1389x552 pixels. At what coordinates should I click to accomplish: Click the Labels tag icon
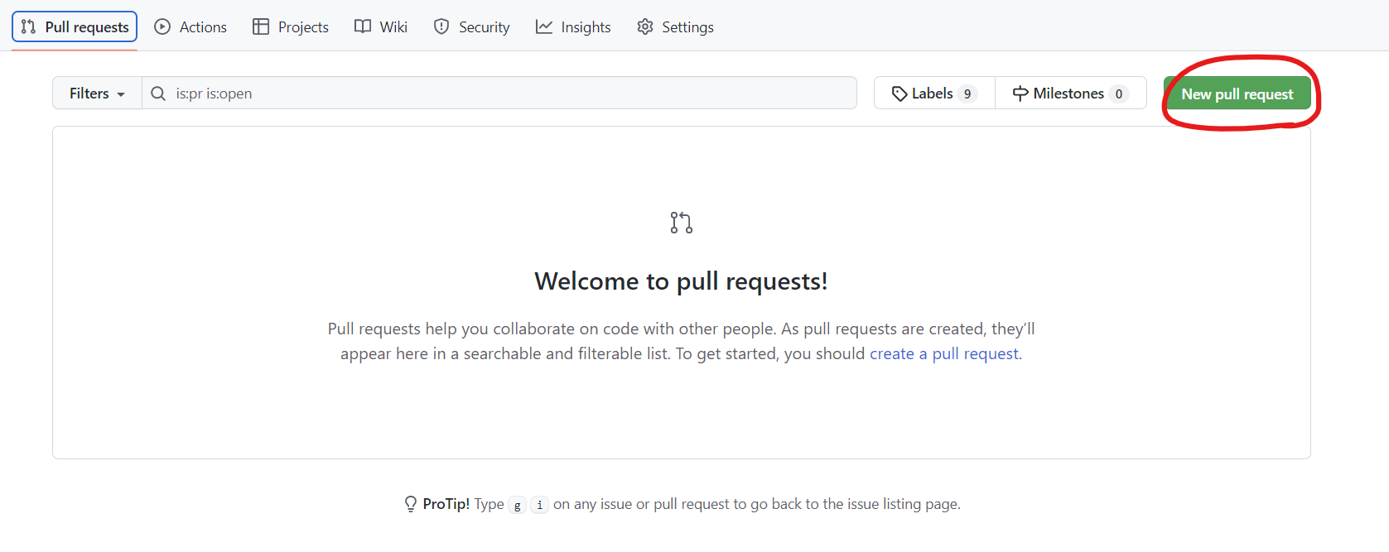[x=899, y=94]
